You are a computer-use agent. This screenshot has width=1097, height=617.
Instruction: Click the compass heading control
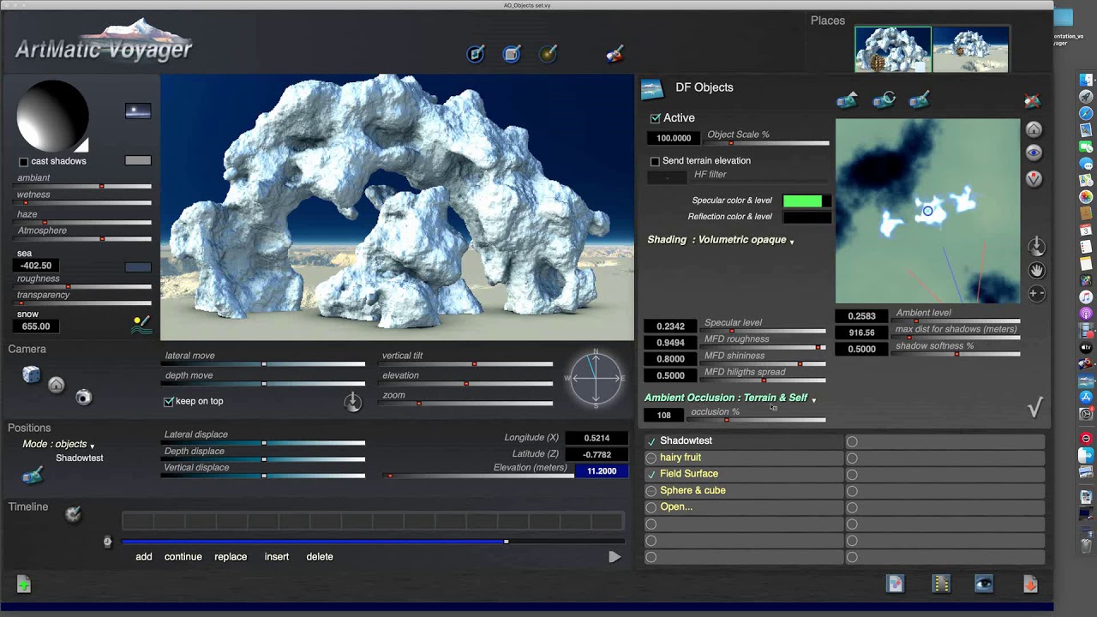pyautogui.click(x=596, y=378)
